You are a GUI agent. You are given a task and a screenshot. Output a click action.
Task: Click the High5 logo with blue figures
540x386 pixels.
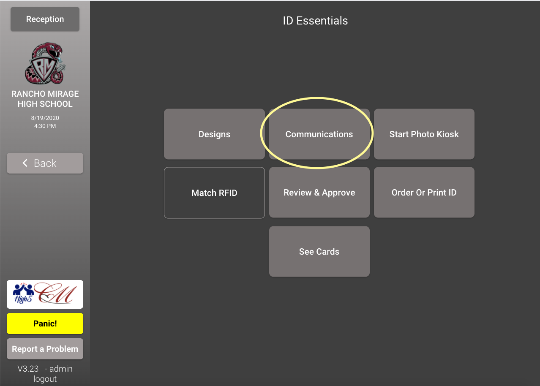(x=23, y=294)
